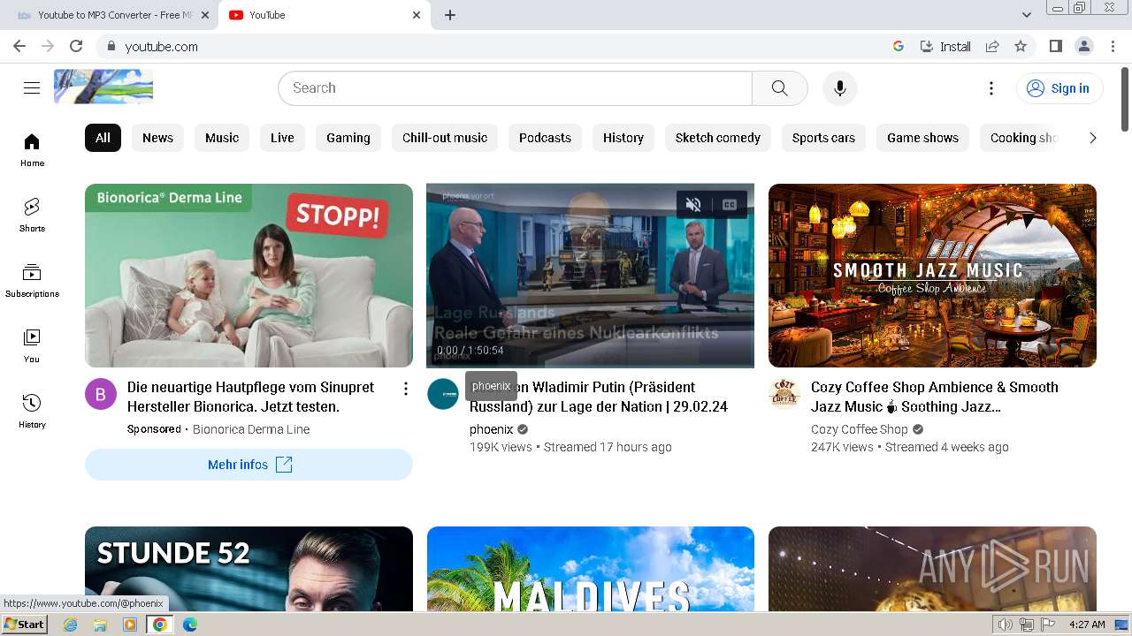The width and height of the screenshot is (1132, 636).
Task: Select the Podcasts chip
Action: (x=545, y=138)
